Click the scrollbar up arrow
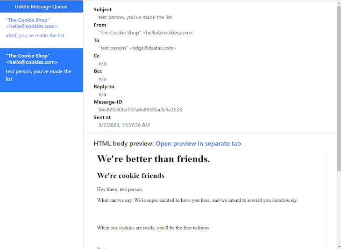 point(339,3)
